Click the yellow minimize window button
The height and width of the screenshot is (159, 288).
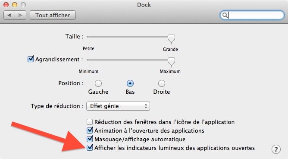click(15, 5)
